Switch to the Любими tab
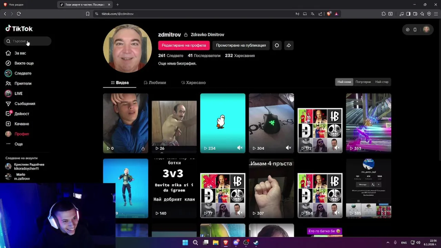 (155, 83)
